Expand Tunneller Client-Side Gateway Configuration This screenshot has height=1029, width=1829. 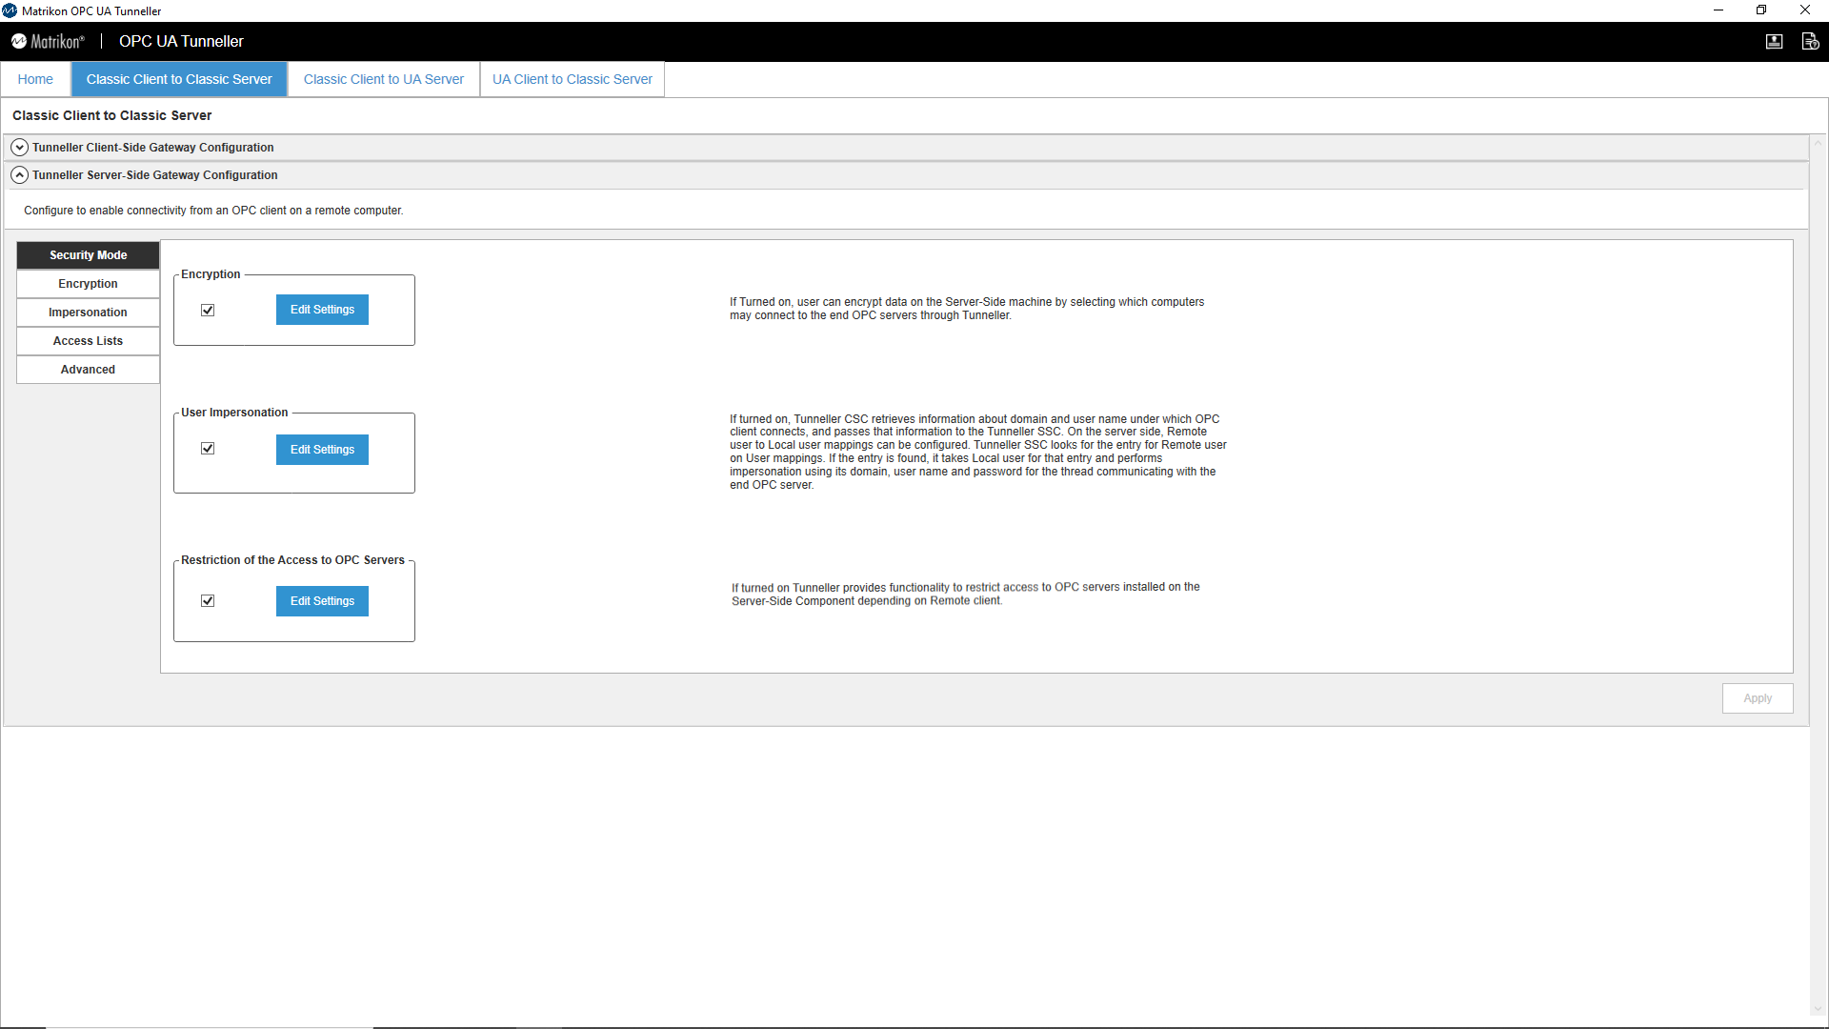click(19, 148)
